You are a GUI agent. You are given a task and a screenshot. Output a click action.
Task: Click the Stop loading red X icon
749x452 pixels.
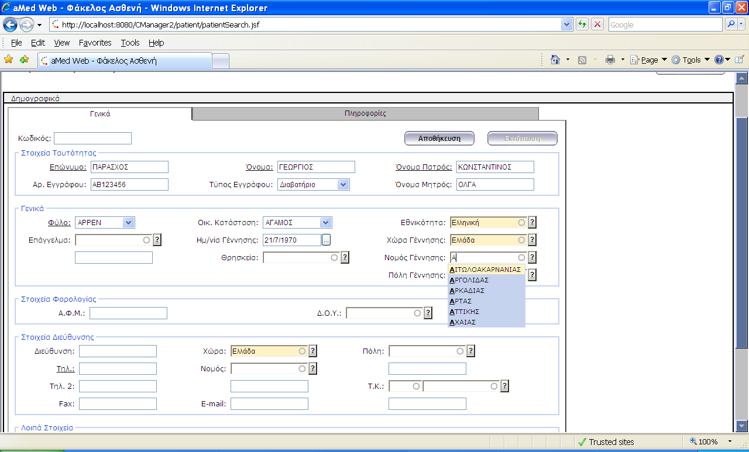tap(597, 25)
